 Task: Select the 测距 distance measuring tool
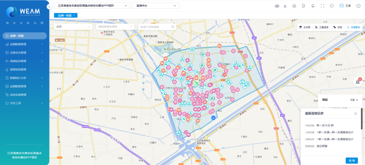coord(338,27)
